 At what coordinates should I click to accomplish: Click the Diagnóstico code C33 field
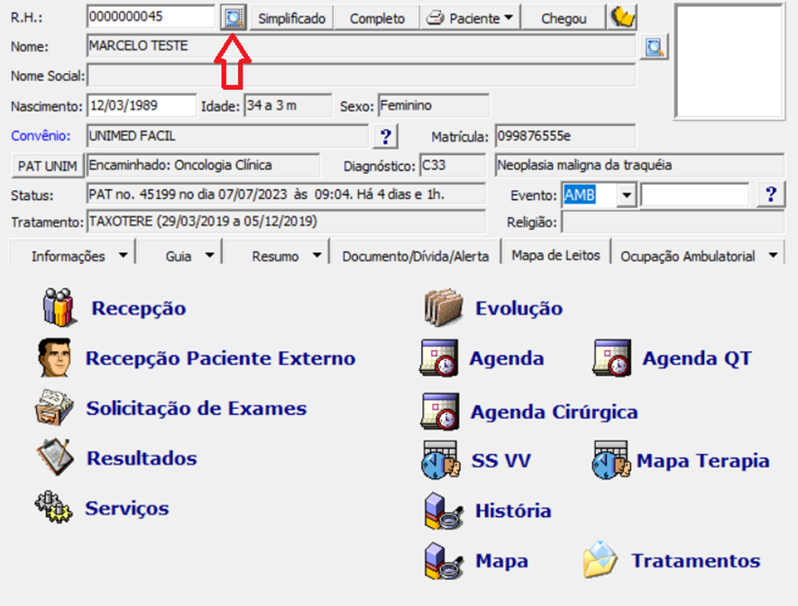click(x=453, y=166)
